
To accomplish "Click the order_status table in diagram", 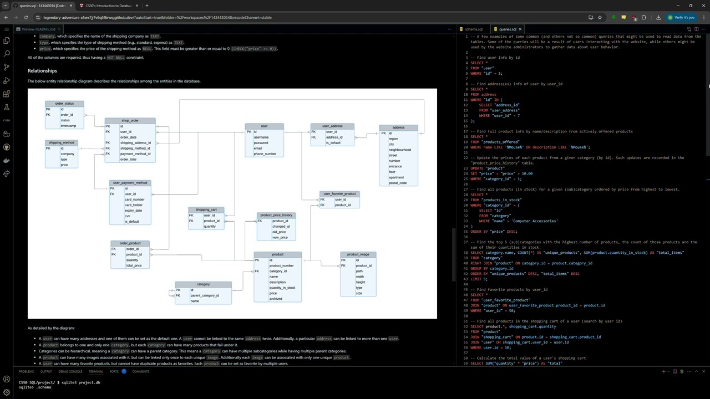I will 64,115.
